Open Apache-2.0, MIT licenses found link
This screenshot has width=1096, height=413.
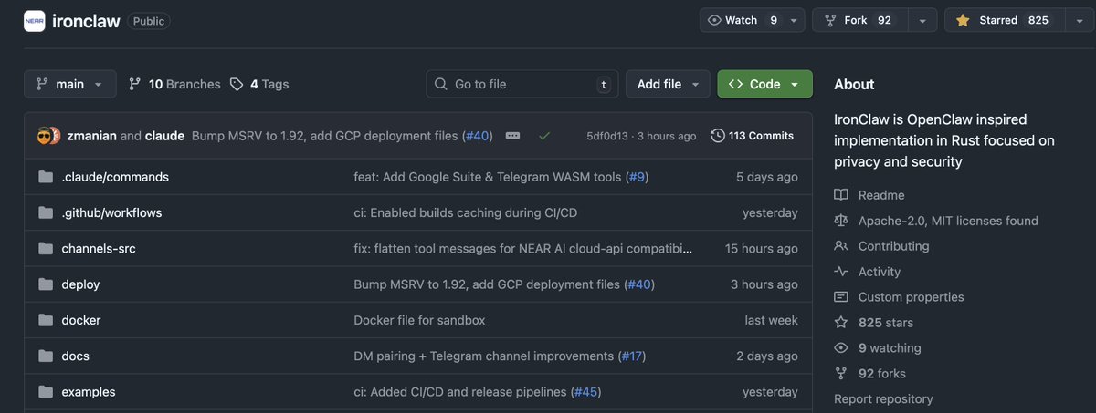(x=948, y=221)
